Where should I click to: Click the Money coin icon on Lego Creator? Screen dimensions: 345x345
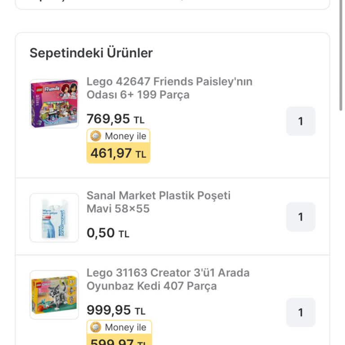pyautogui.click(x=96, y=327)
